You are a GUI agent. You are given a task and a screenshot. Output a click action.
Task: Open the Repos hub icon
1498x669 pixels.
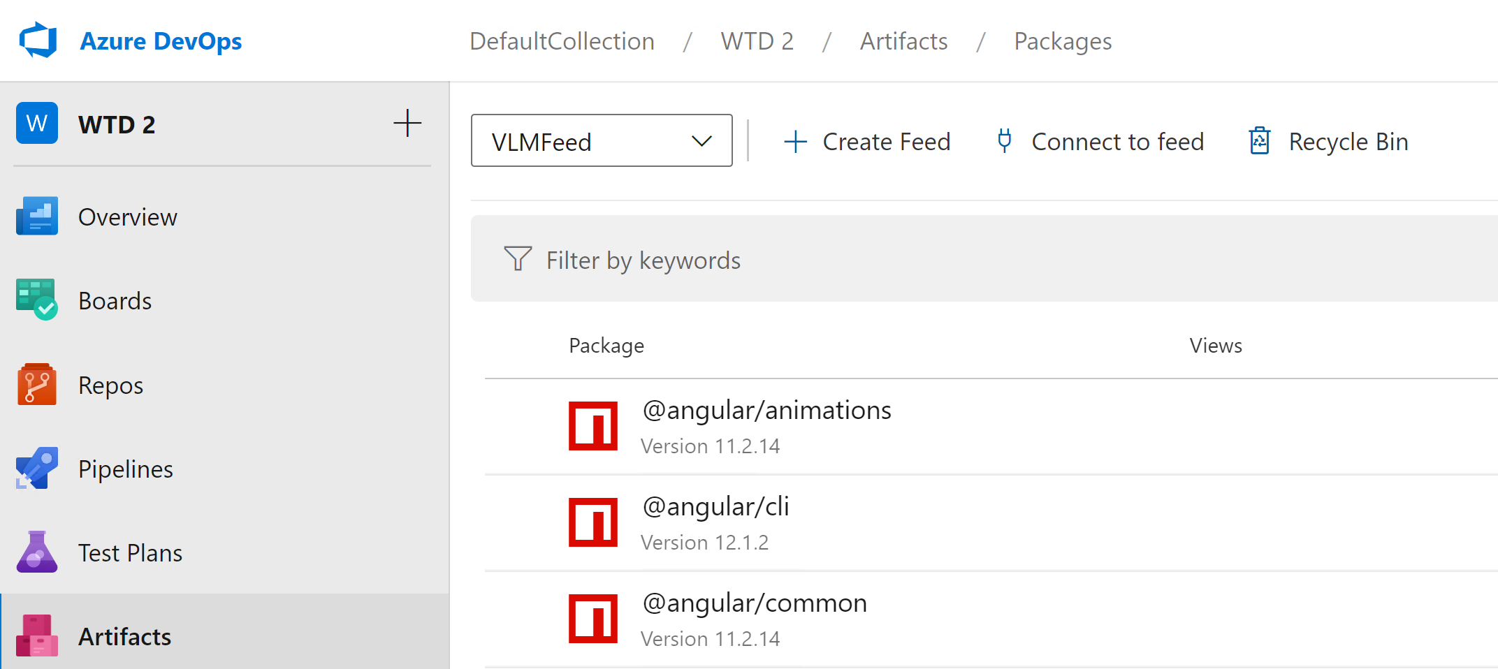37,385
